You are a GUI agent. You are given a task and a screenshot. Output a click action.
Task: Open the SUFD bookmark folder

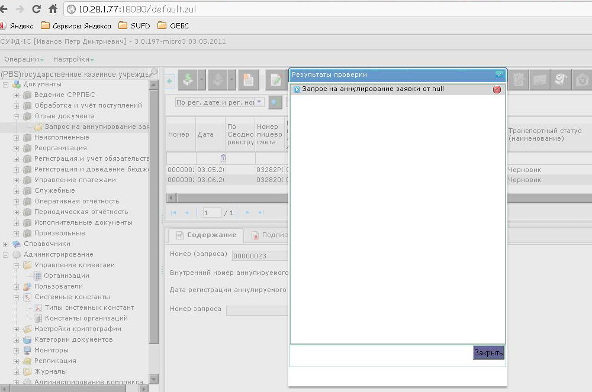click(x=134, y=25)
